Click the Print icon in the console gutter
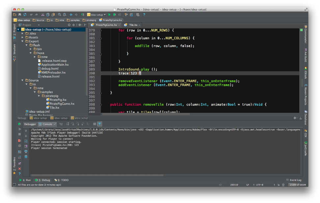This screenshot has width=320, height=203. [26, 151]
